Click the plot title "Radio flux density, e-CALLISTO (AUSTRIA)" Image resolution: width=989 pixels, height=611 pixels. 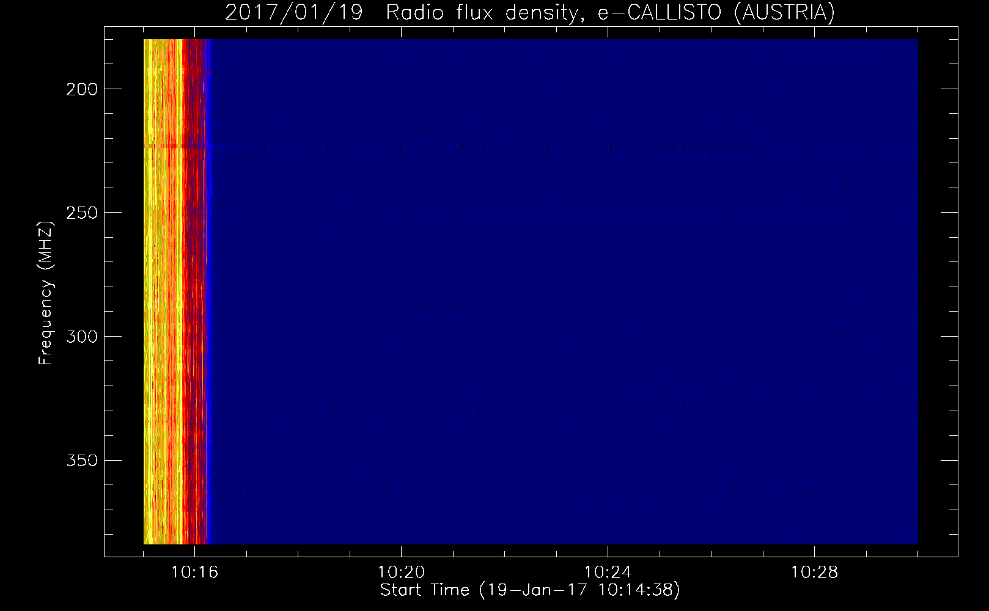click(x=610, y=12)
